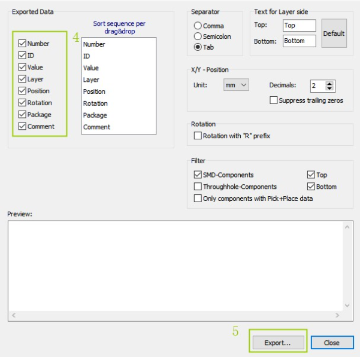The height and width of the screenshot is (357, 360).
Task: Uncheck the Number export checkbox
Action: pos(22,44)
